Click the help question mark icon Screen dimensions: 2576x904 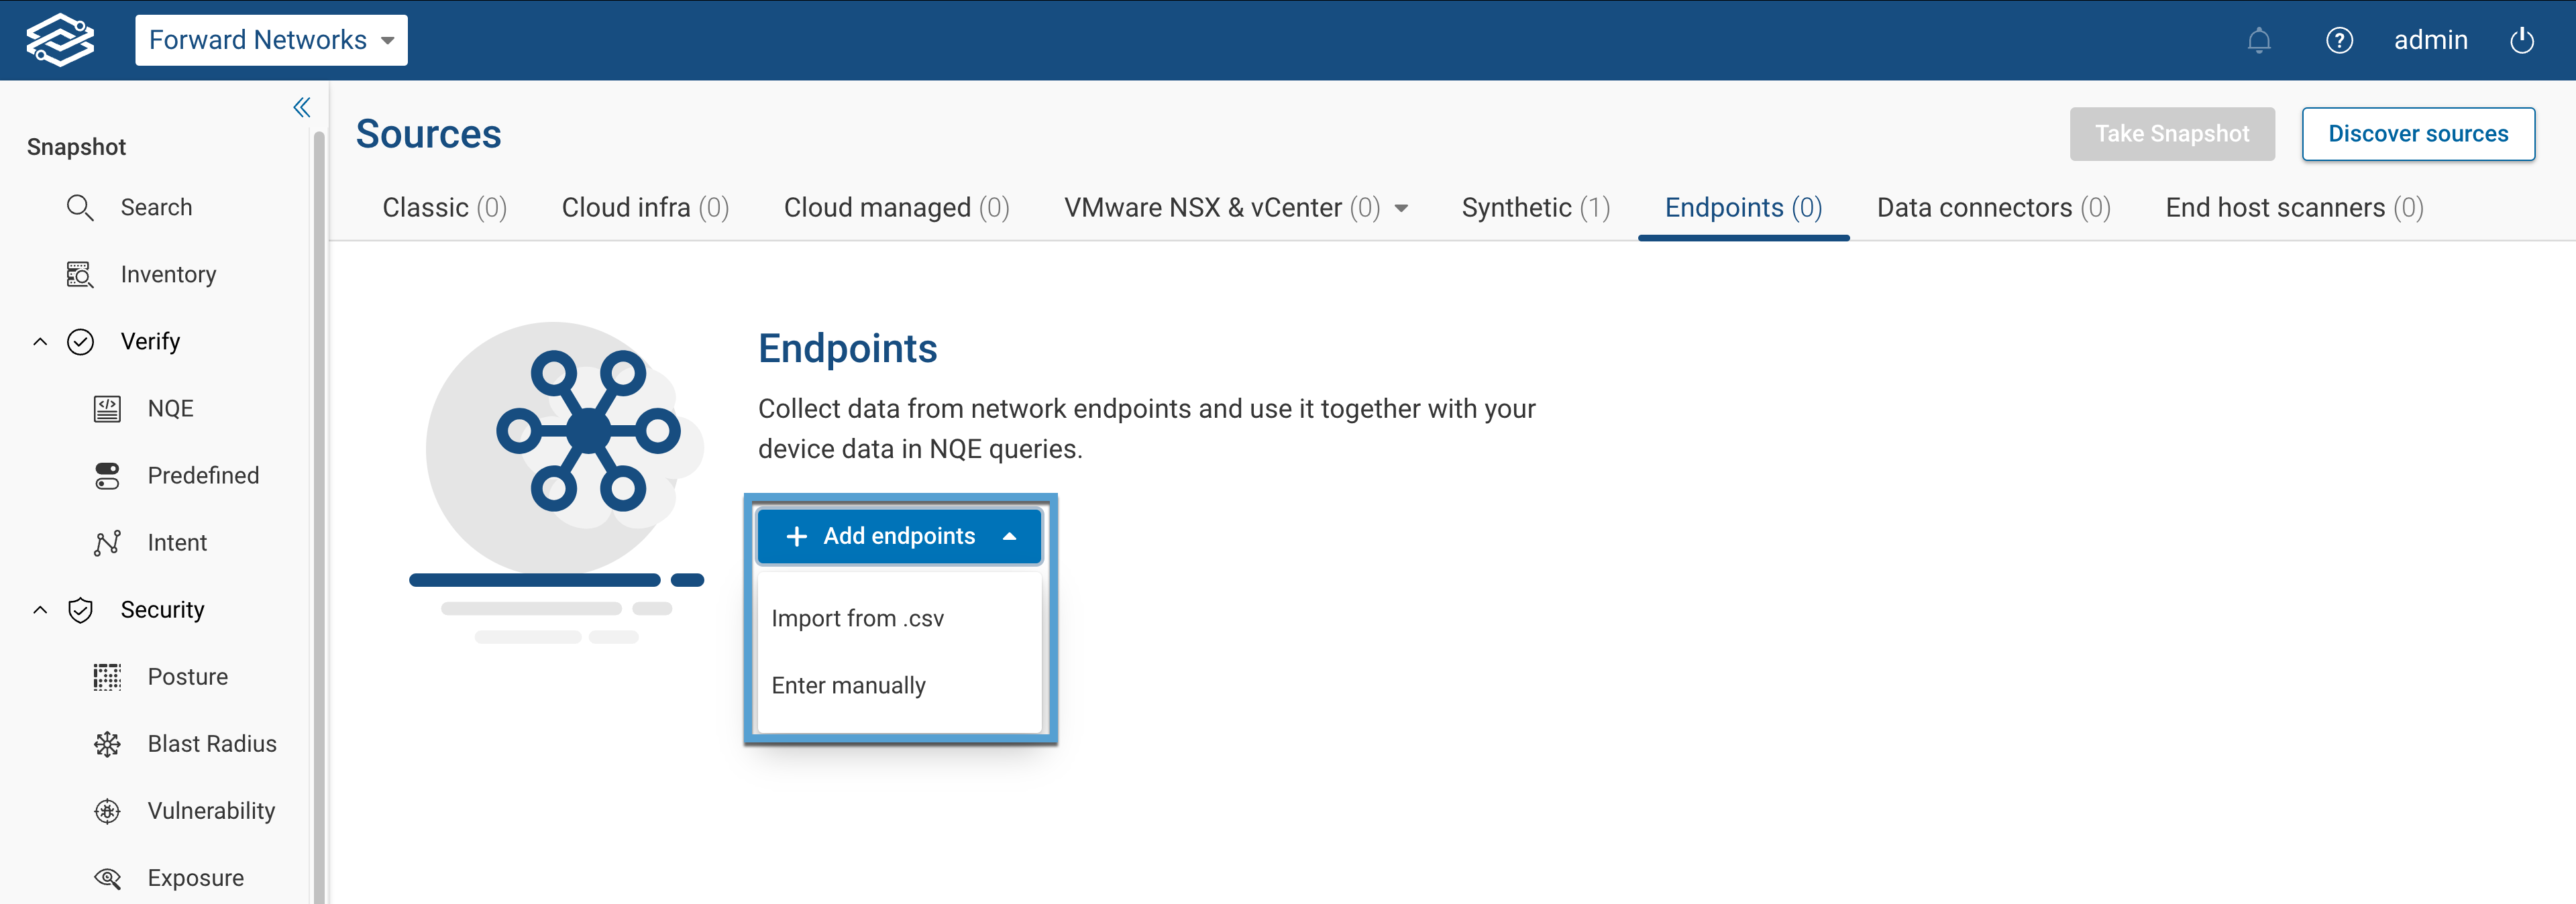2340,40
